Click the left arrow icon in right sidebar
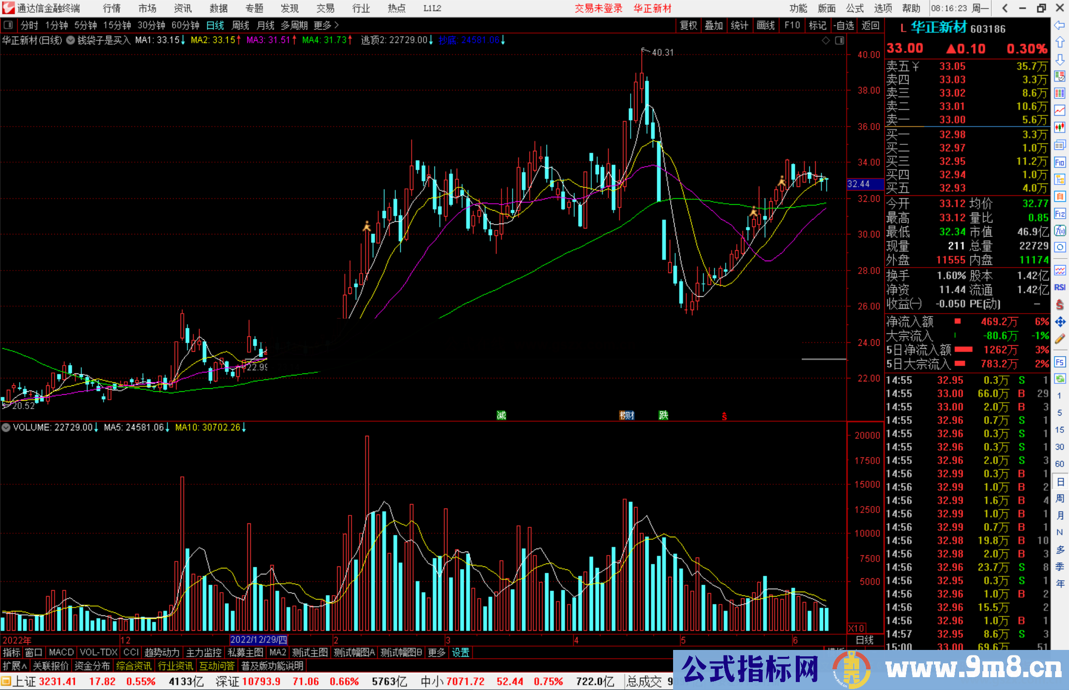1069x690 pixels. click(1060, 25)
